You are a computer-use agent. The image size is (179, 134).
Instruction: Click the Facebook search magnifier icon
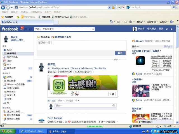pos(93,29)
